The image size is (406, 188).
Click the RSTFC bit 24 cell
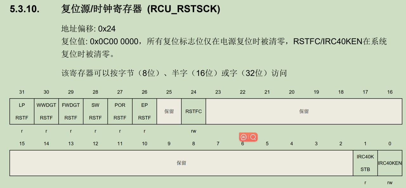[x=193, y=111]
